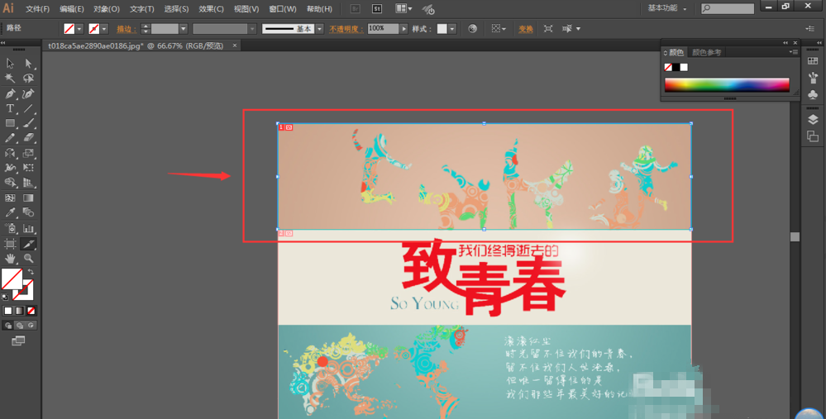This screenshot has width=826, height=419.
Task: Reset to default fill and stroke
Action: 6,296
